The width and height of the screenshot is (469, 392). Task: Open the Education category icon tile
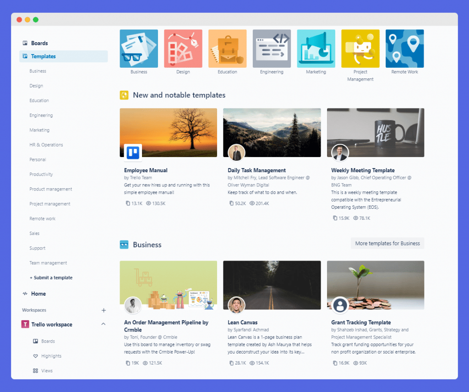[227, 49]
